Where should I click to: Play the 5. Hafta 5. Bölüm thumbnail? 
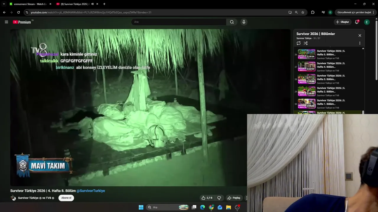(x=307, y=54)
